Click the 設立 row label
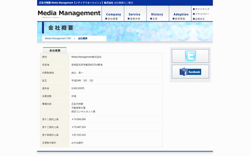250x156 pixels. (x=45, y=81)
